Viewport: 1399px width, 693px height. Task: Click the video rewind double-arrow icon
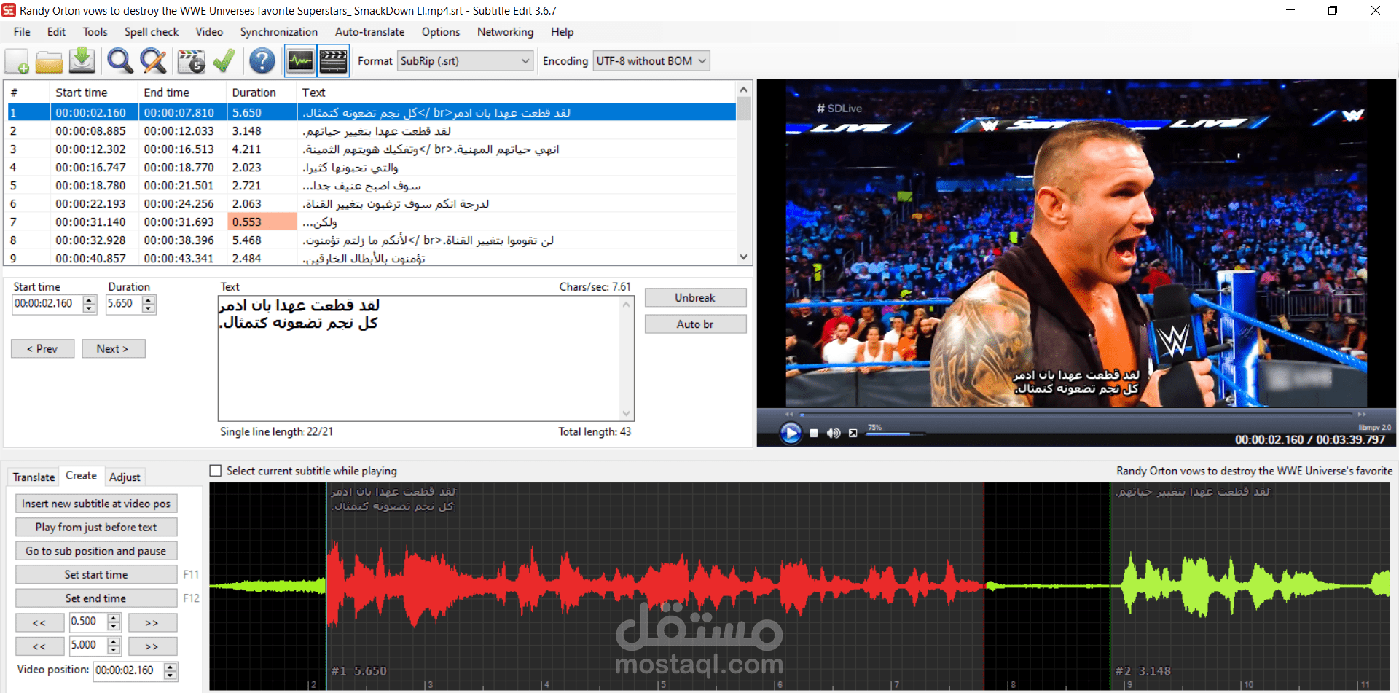click(x=789, y=414)
